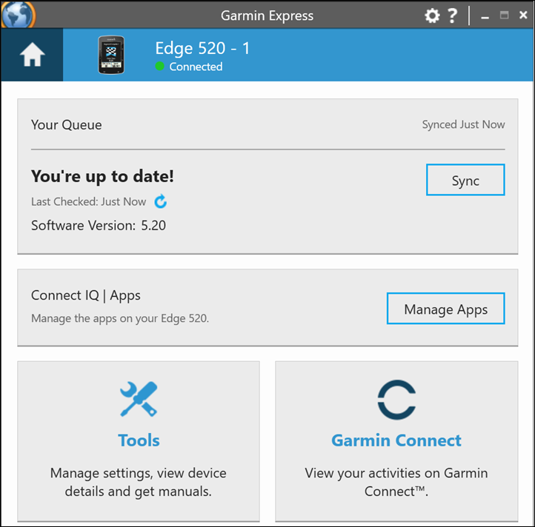
Task: Open the settings gear icon
Action: [x=432, y=16]
